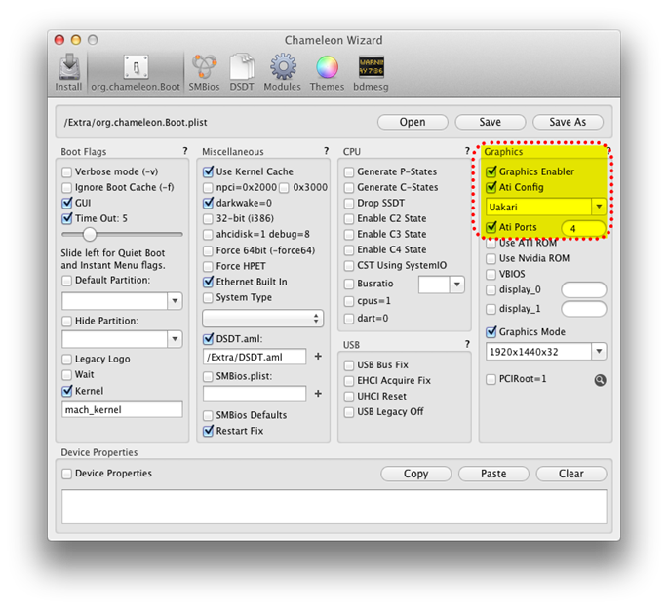Open the Default Partition dropdown
Viewport: 668px width, 609px height.
point(175,301)
